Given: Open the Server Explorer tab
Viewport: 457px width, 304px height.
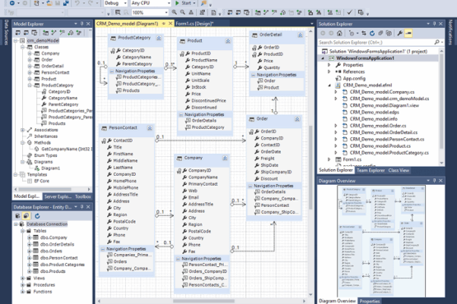Looking at the screenshot, I should [x=58, y=196].
